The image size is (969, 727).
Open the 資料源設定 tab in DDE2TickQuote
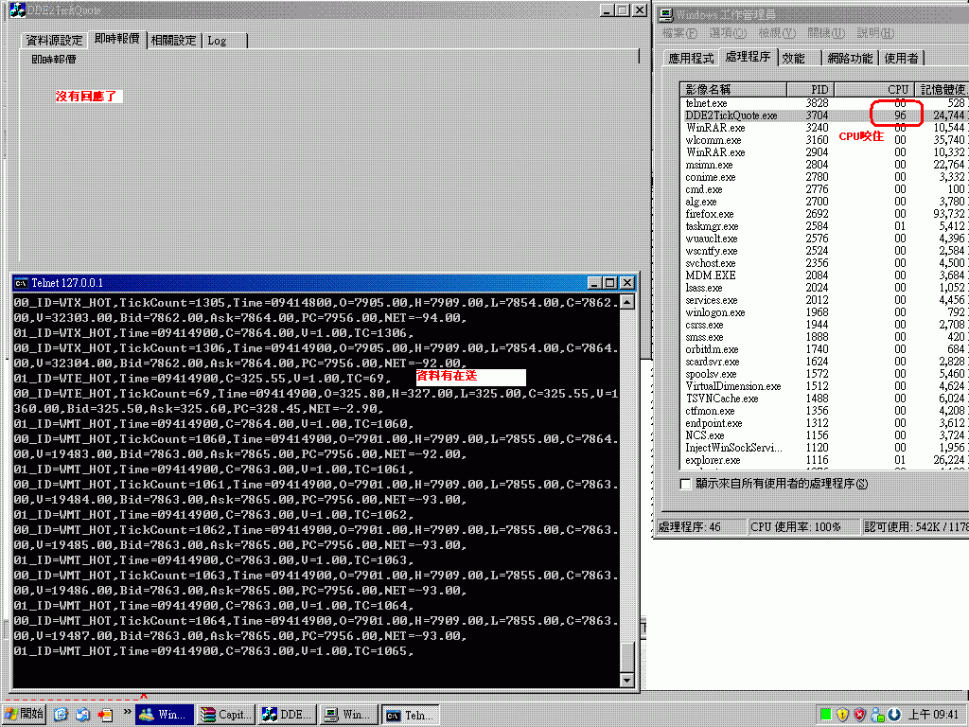pyautogui.click(x=54, y=40)
